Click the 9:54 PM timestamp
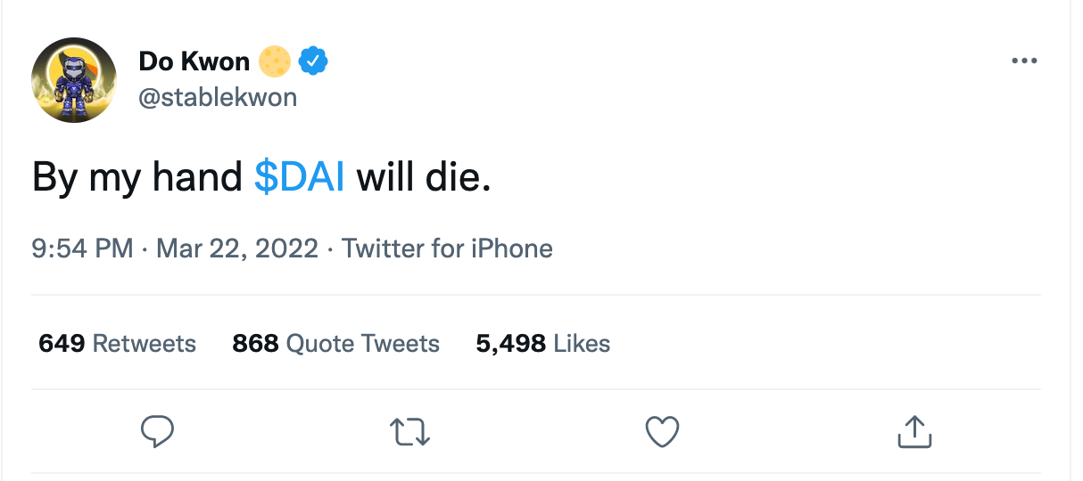 point(82,248)
